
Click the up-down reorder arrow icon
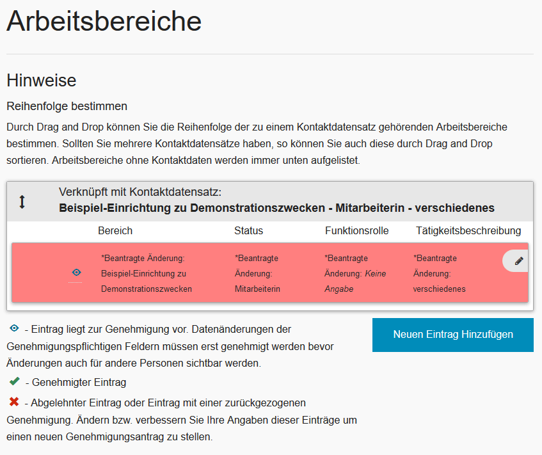point(22,202)
